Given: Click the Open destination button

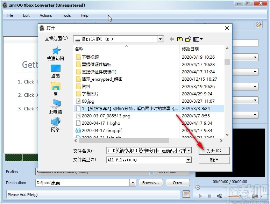Looking at the screenshot, I should [178, 183].
